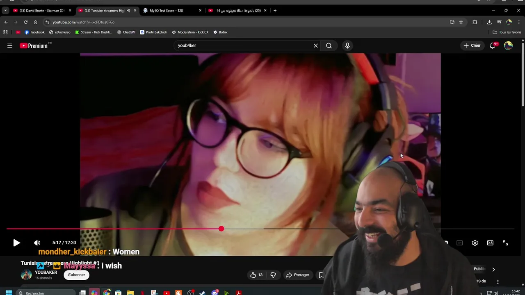Click Créer create button
This screenshot has height=295, width=525.
tap(472, 45)
